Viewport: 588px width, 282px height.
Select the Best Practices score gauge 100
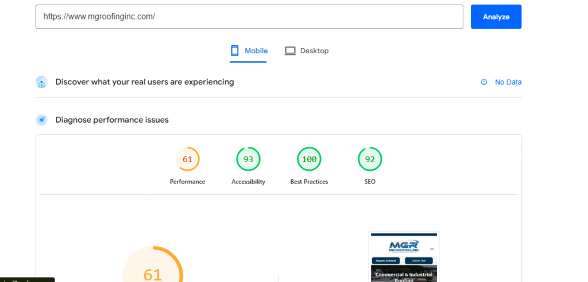309,159
